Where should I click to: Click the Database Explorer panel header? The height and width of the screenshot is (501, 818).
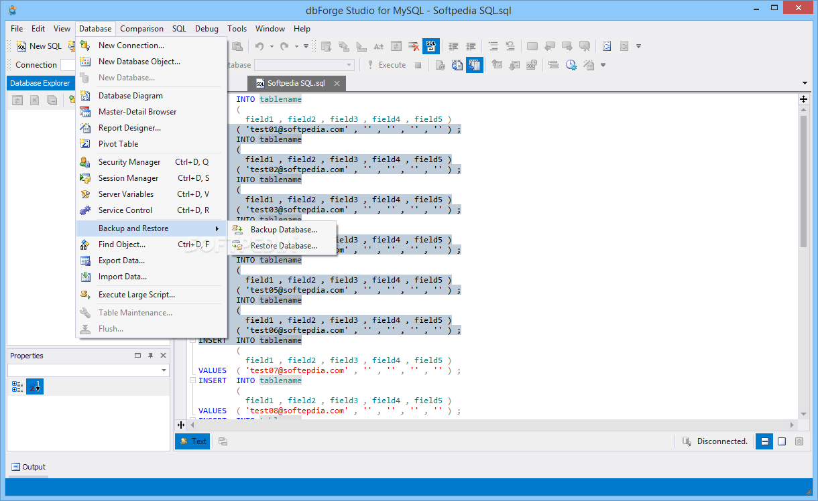40,83
